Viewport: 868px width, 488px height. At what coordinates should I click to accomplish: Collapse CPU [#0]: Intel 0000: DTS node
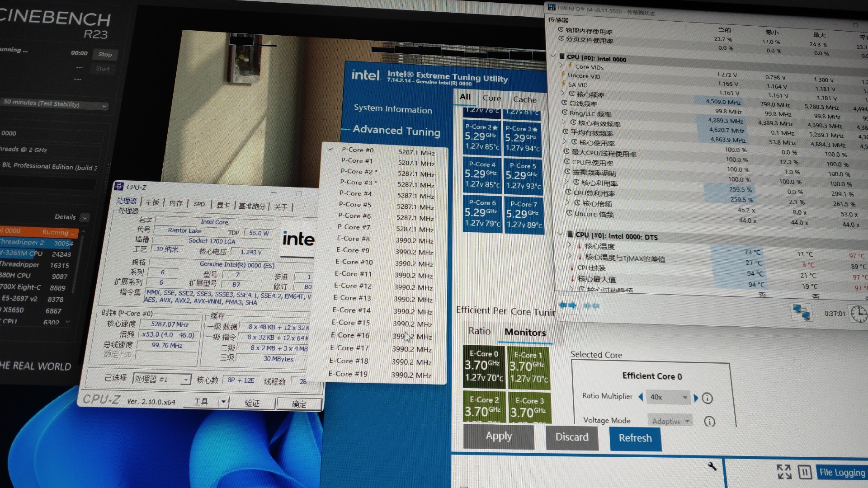pos(560,234)
